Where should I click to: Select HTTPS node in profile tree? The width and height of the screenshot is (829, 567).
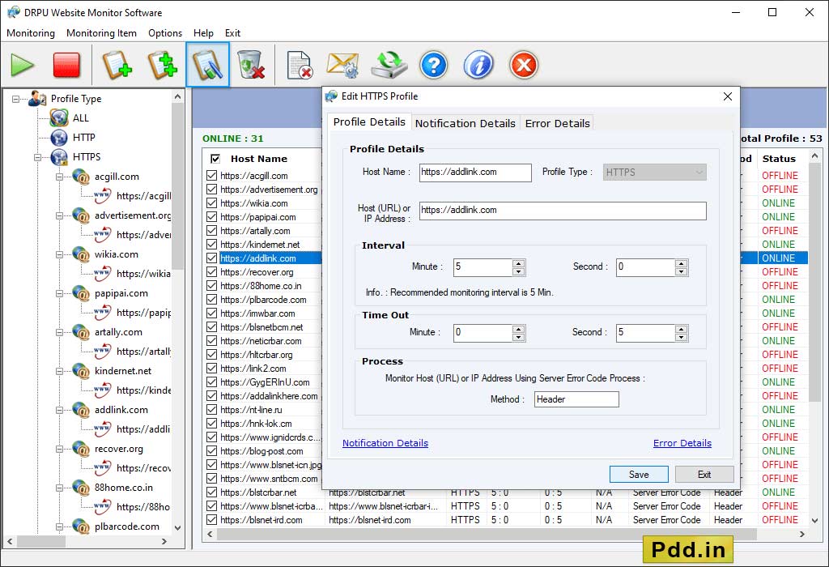pos(86,157)
